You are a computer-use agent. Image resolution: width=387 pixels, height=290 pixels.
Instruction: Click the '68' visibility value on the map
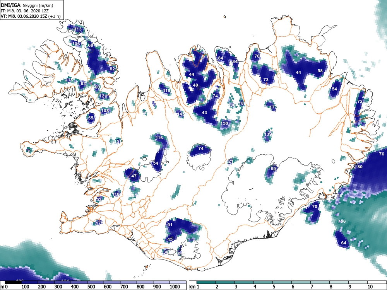(x=91, y=45)
